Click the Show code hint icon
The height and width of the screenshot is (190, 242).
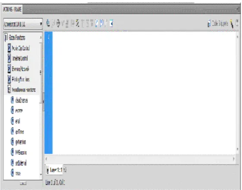[72, 24]
